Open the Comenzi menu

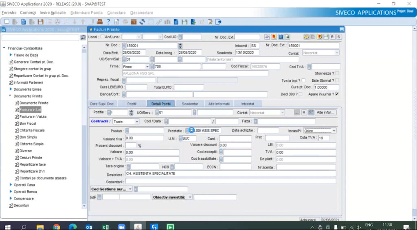[x=28, y=13]
